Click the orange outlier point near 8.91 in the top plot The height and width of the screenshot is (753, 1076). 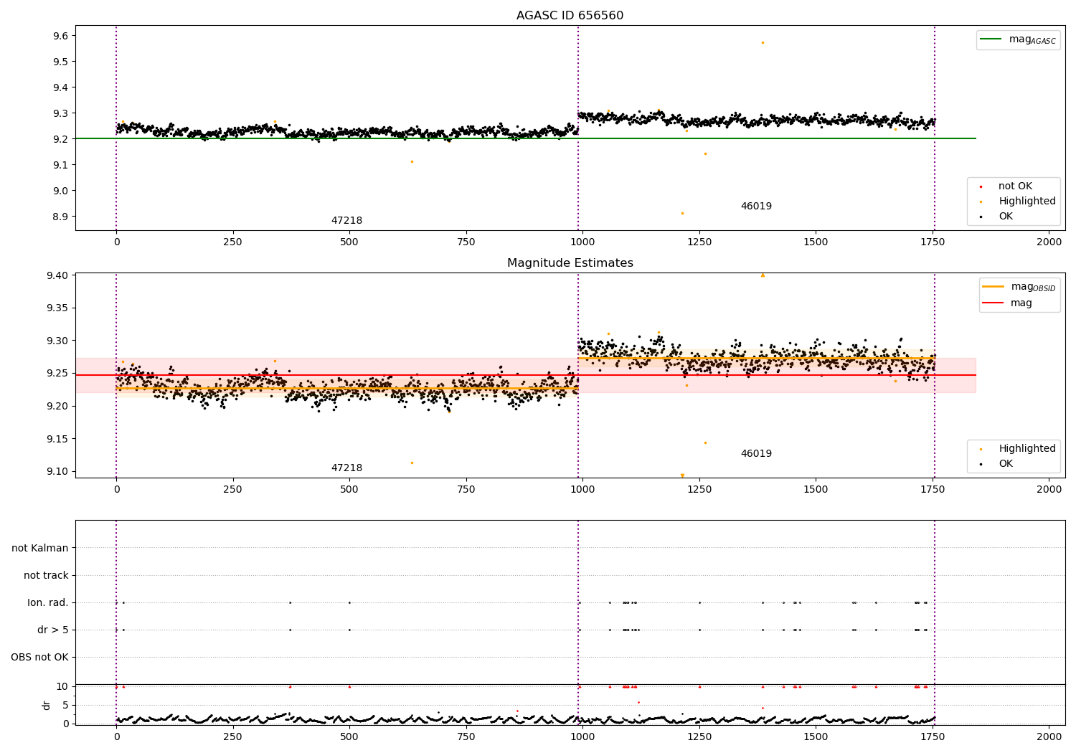coord(682,213)
